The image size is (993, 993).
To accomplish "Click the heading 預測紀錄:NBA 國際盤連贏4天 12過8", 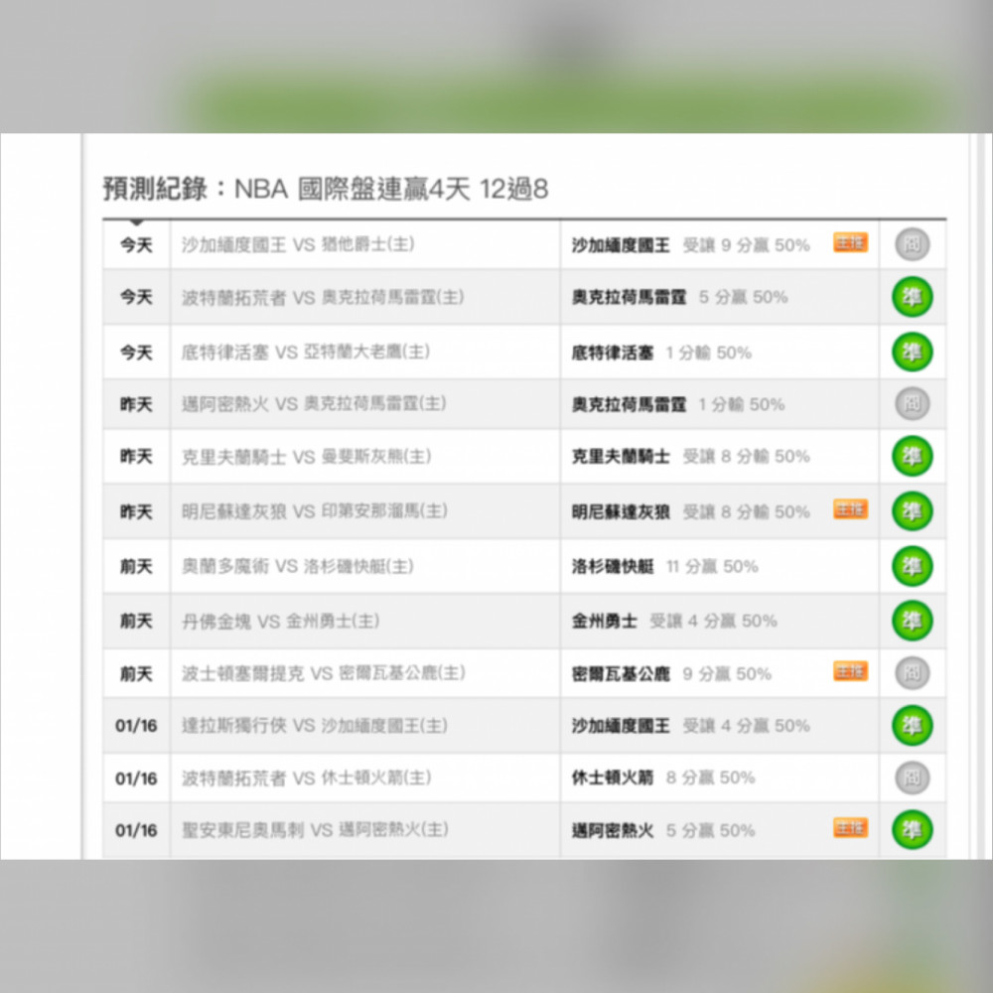I will [326, 189].
